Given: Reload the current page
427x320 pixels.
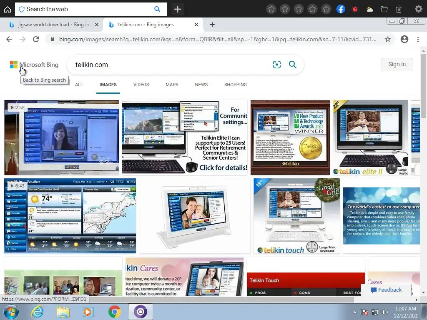Looking at the screenshot, I should pyautogui.click(x=36, y=39).
